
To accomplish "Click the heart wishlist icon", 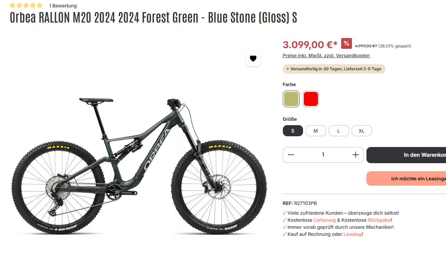I will pyautogui.click(x=253, y=59).
